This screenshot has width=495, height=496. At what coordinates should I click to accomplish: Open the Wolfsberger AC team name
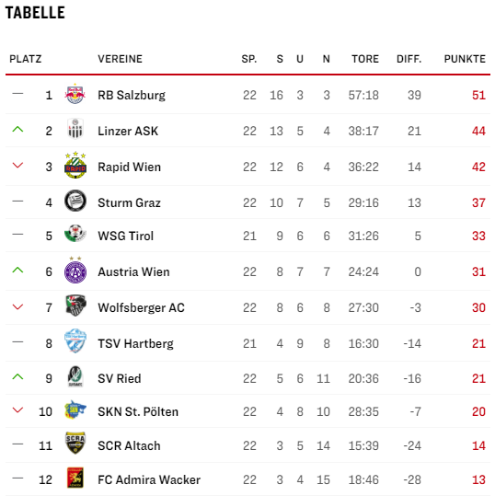tap(141, 307)
